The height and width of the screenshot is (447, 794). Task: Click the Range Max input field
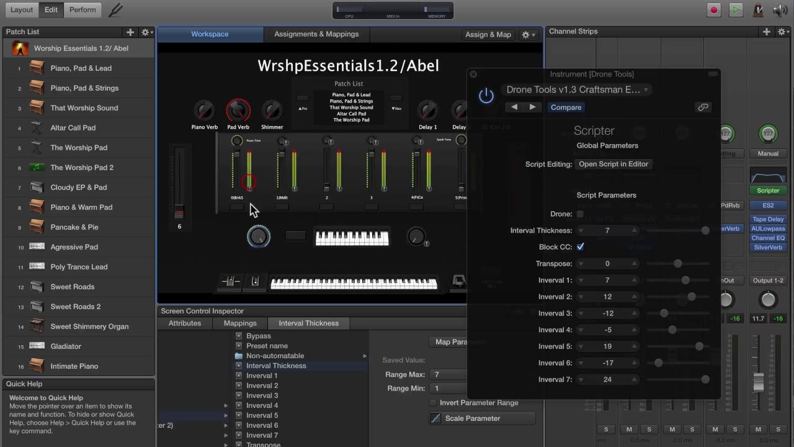tap(448, 374)
